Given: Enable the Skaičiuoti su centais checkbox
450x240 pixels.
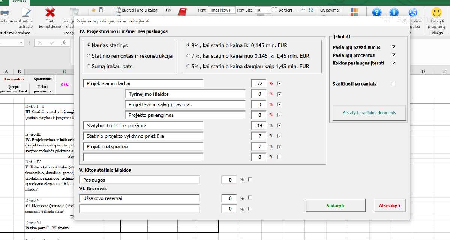Looking at the screenshot, I should tap(393, 84).
